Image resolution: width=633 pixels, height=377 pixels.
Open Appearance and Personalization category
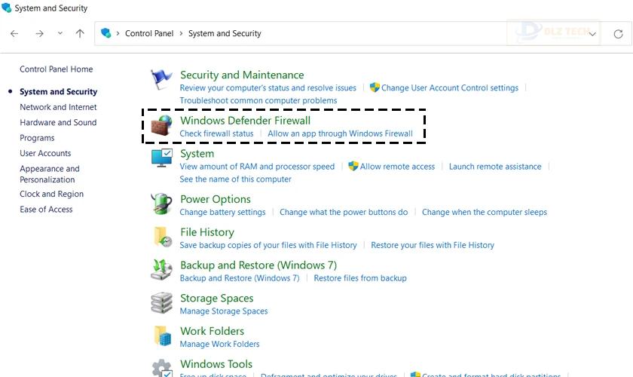click(50, 174)
